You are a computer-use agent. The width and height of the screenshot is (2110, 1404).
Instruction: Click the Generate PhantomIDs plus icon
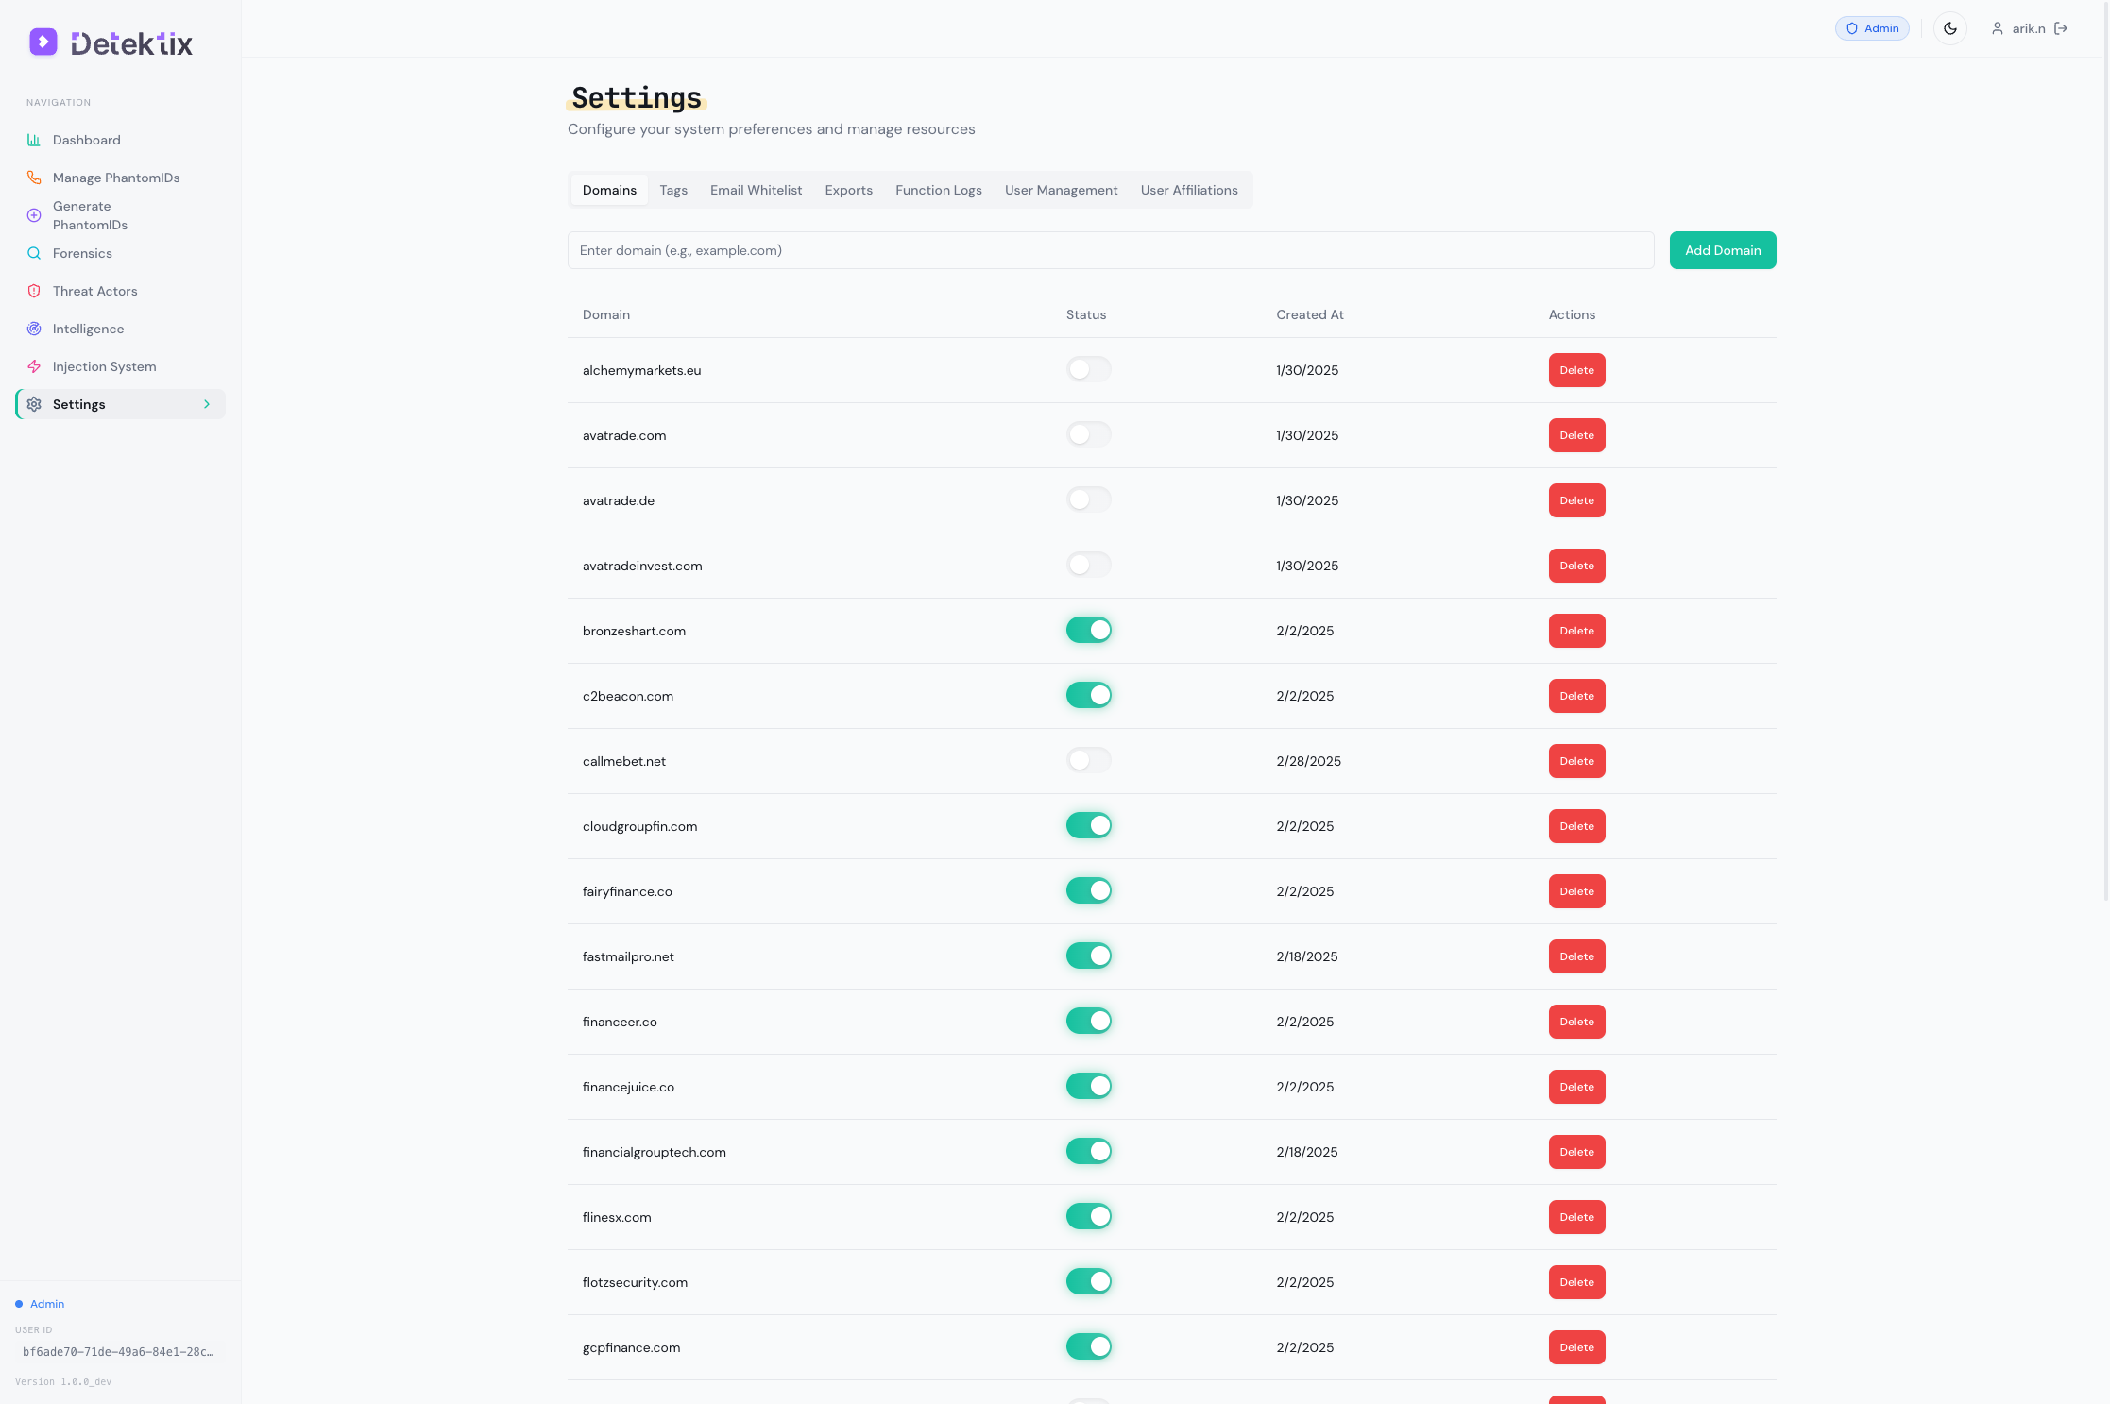point(34,215)
